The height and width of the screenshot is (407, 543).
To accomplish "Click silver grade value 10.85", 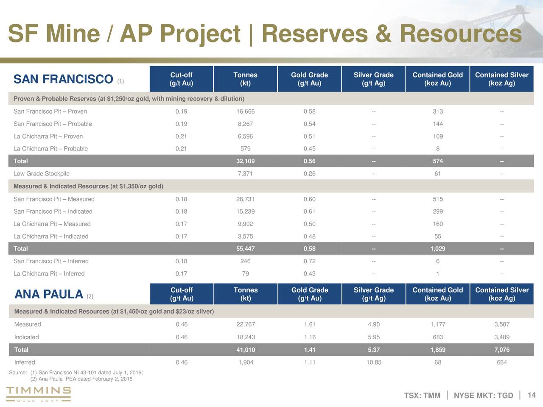I will point(374,362).
